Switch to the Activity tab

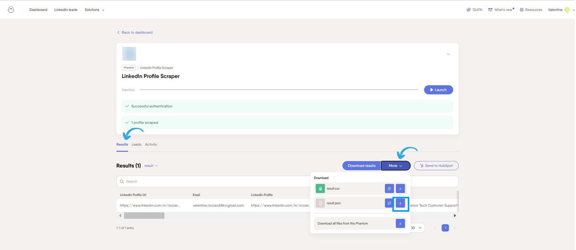[x=151, y=144]
